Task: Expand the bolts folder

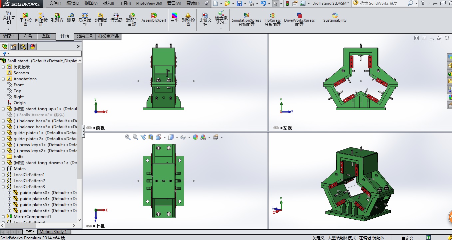Action: 3,157
